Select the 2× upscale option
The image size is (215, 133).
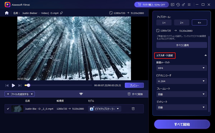(x=182, y=23)
